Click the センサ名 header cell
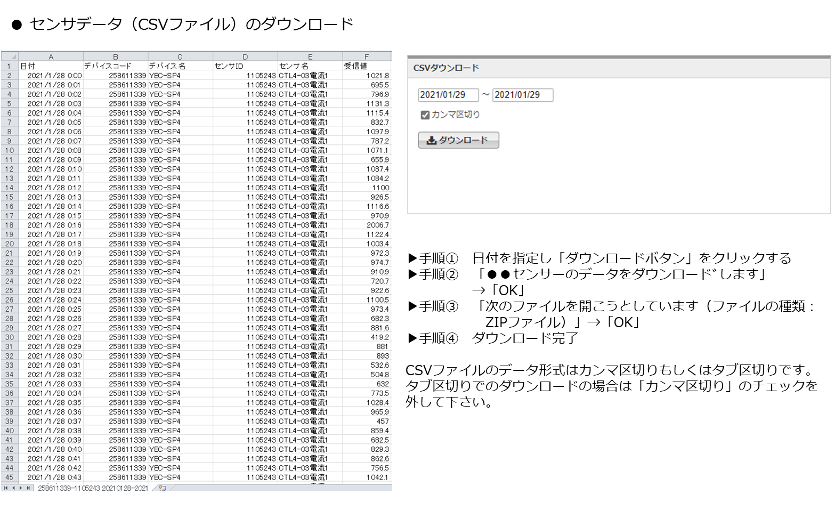The width and height of the screenshot is (835, 527). point(310,66)
